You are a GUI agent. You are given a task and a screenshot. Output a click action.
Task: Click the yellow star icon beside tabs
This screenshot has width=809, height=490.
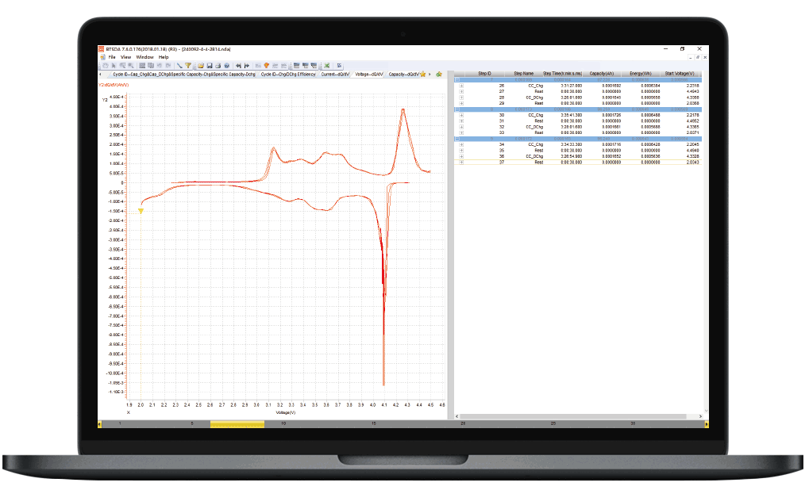(x=423, y=75)
